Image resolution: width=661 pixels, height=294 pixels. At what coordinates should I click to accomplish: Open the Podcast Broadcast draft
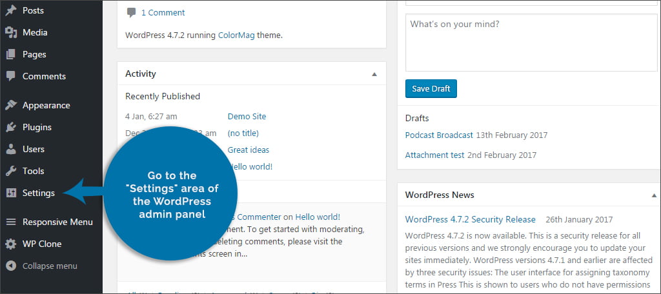point(439,135)
